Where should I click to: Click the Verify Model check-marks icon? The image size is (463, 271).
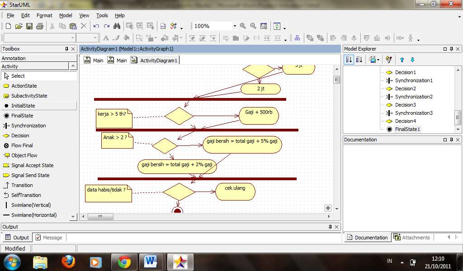173,26
